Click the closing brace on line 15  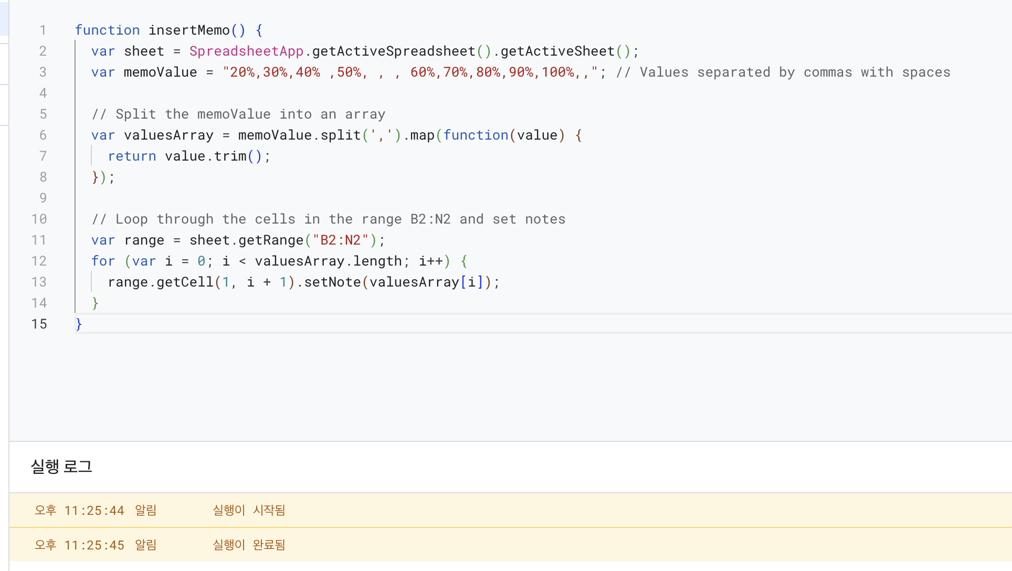click(79, 324)
